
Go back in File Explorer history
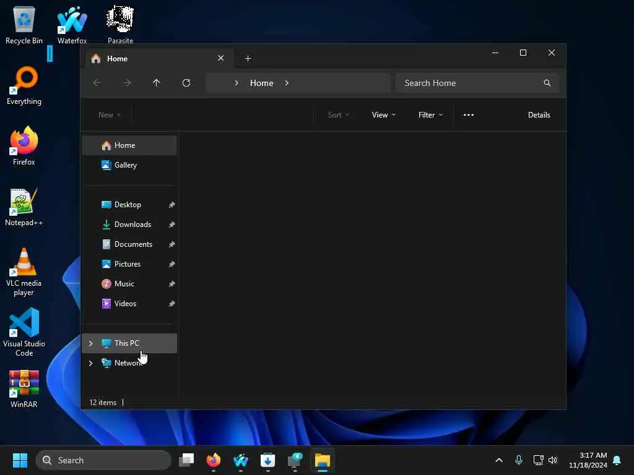click(x=97, y=83)
